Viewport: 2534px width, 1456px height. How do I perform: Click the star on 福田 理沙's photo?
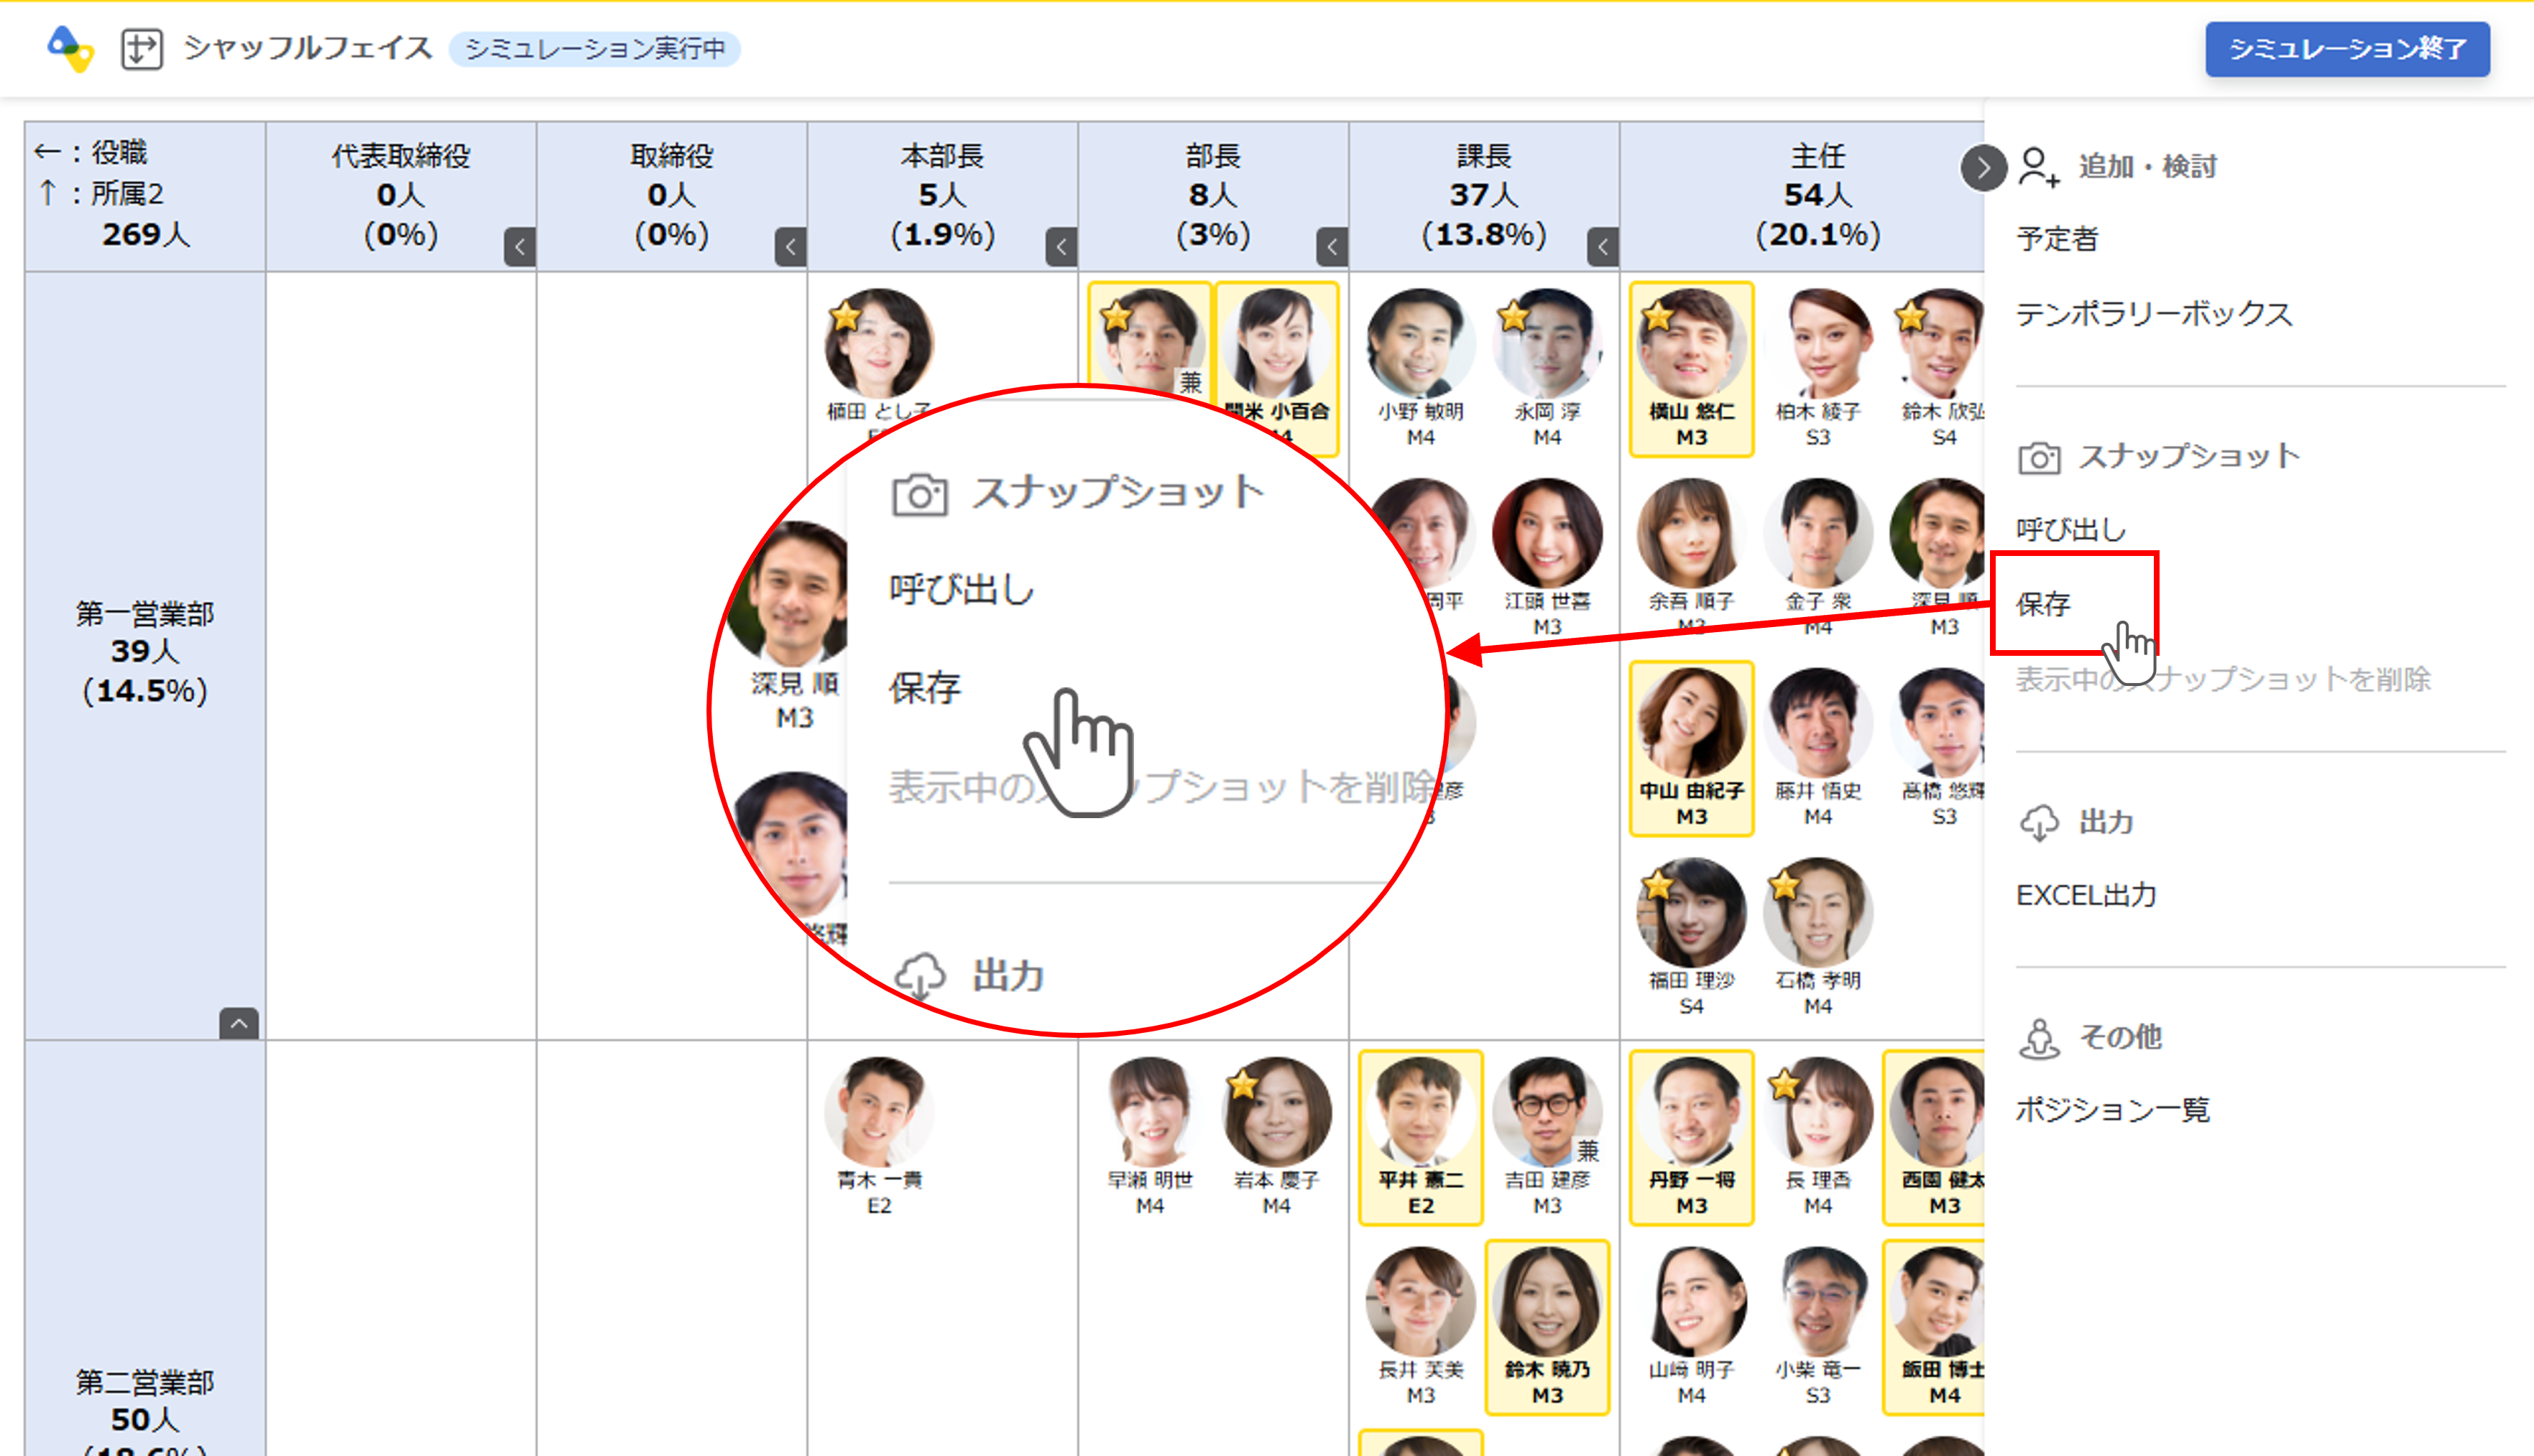point(1659,885)
